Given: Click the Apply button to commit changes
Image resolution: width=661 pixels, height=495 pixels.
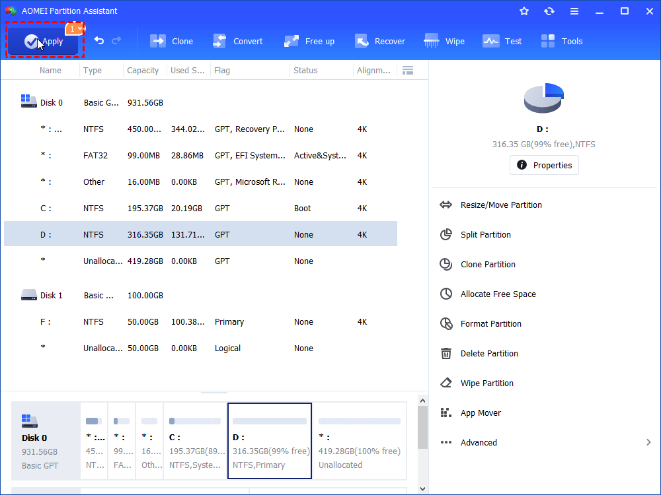Looking at the screenshot, I should [x=43, y=42].
